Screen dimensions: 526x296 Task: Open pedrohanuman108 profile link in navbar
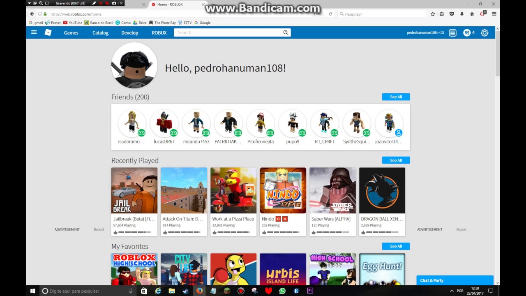click(425, 32)
